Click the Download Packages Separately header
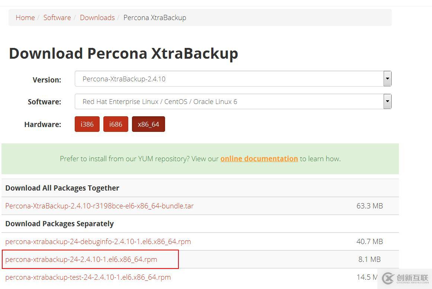The image size is (432, 289). (59, 224)
